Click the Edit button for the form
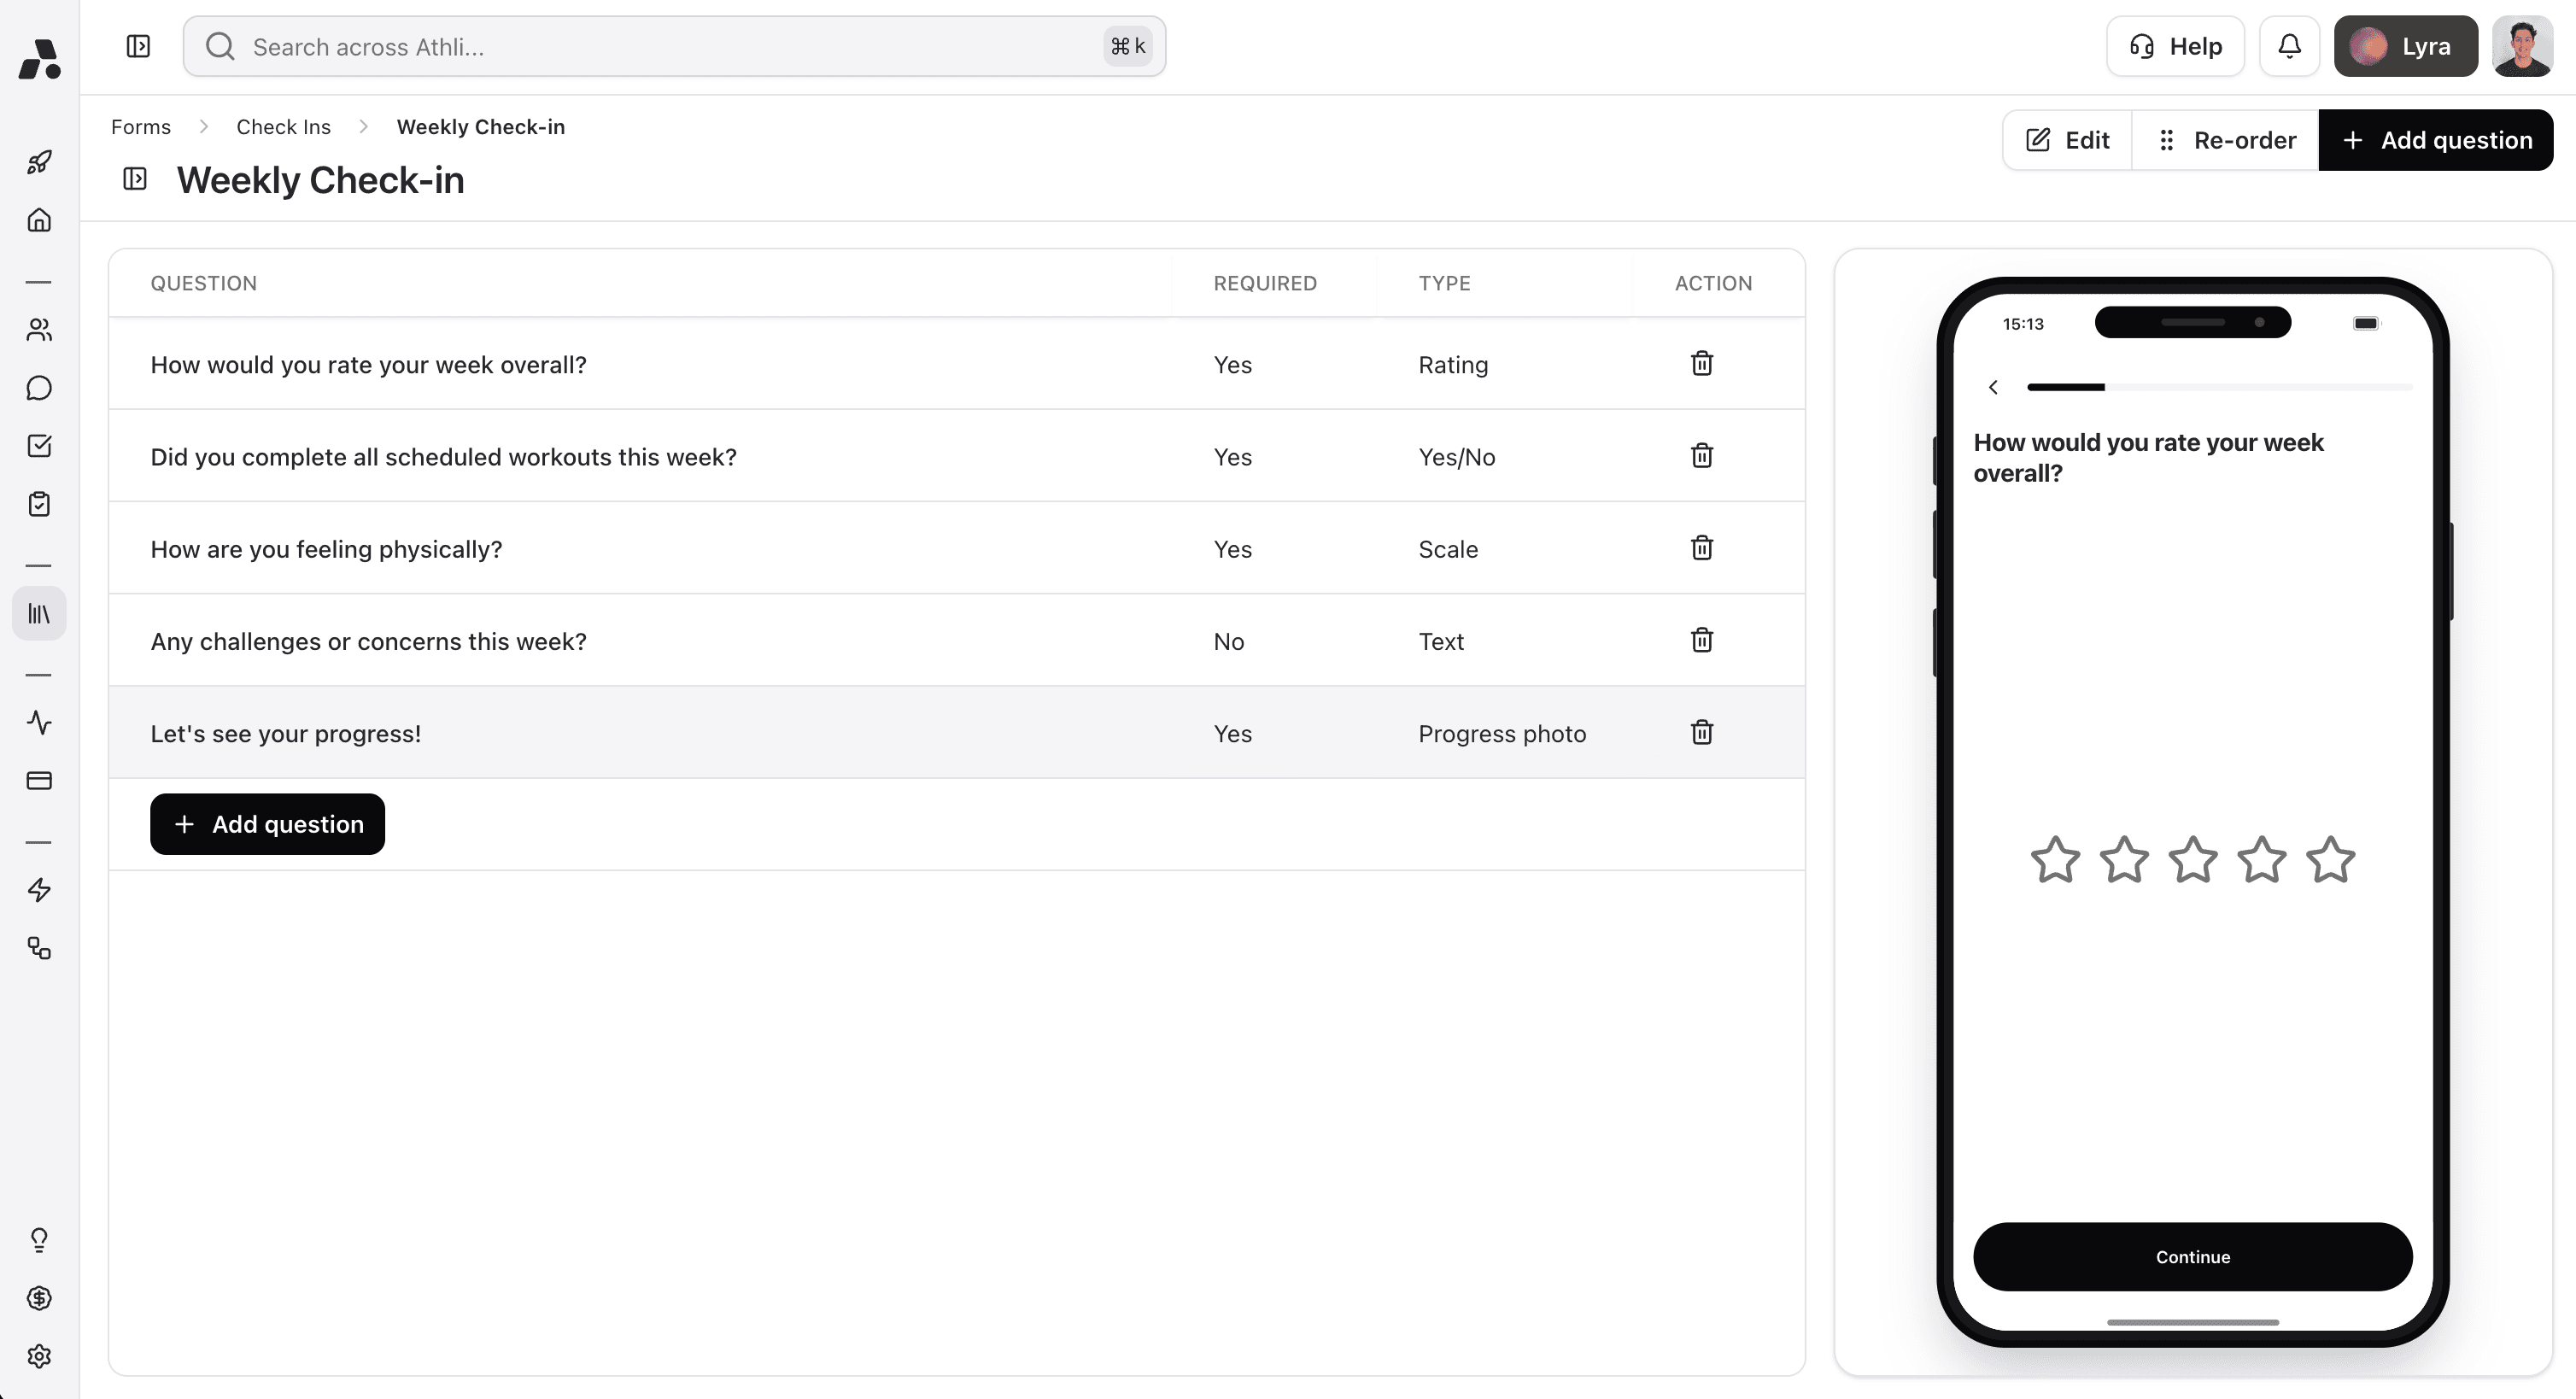This screenshot has width=2576, height=1399. 2066,140
